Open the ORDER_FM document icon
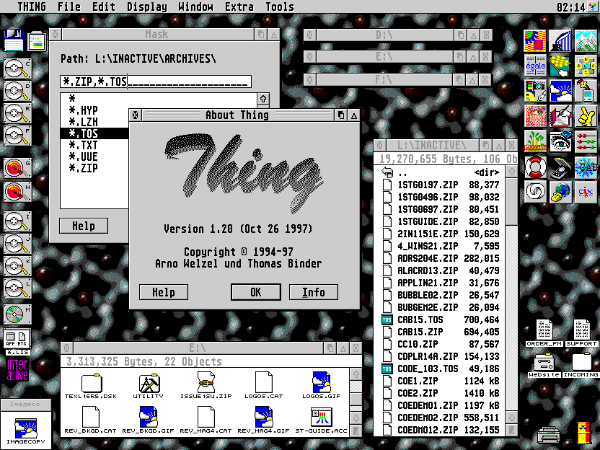The image size is (600, 450). pyautogui.click(x=544, y=333)
